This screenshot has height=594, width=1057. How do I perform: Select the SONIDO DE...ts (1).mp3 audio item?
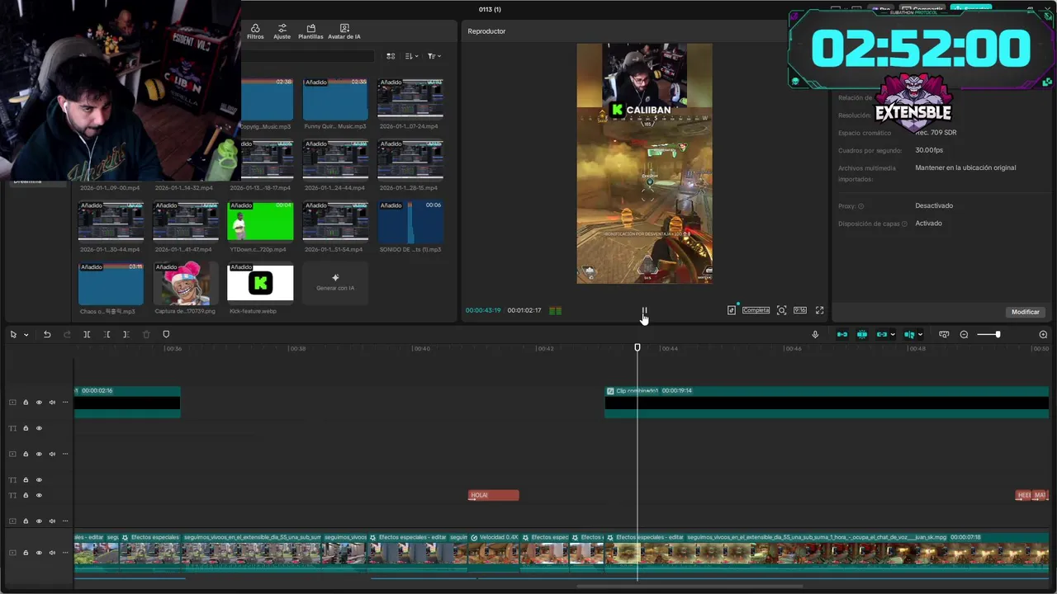410,226
